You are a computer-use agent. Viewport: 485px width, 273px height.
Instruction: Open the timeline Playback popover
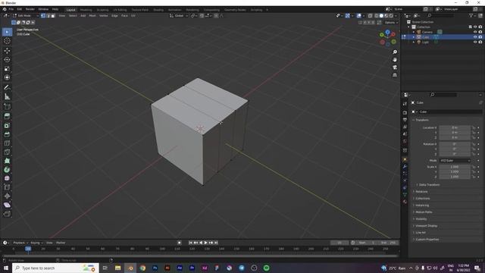click(20, 243)
